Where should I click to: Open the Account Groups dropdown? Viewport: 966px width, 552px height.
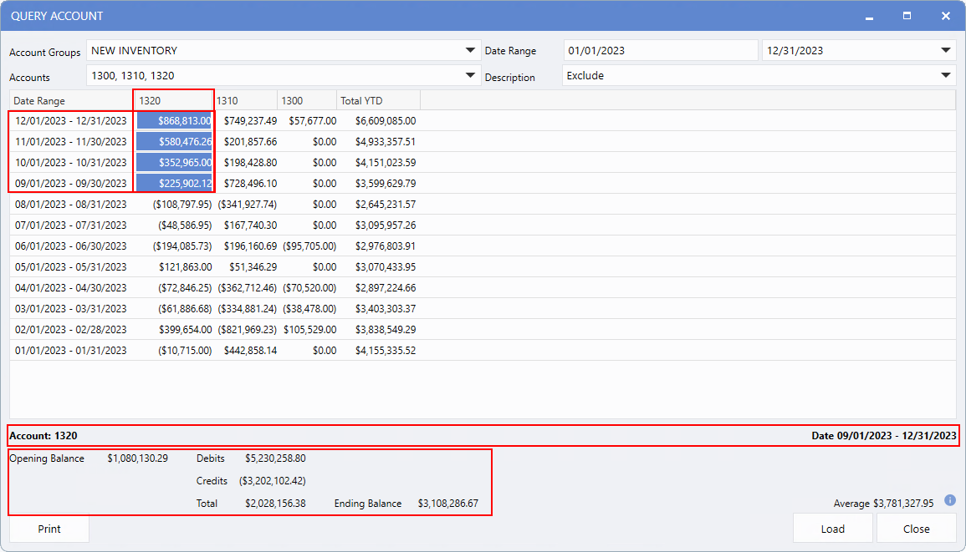click(284, 50)
